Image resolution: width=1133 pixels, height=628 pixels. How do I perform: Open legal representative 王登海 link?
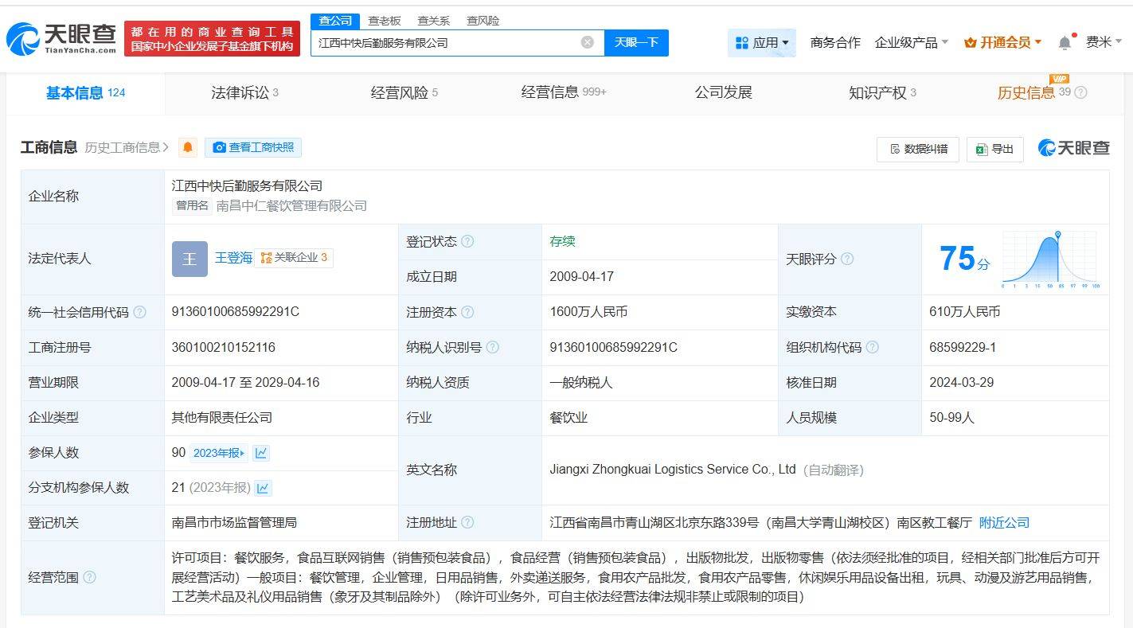coord(233,258)
